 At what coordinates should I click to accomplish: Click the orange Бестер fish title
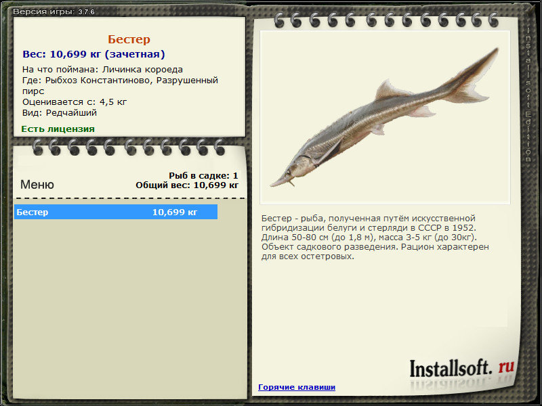pos(129,39)
